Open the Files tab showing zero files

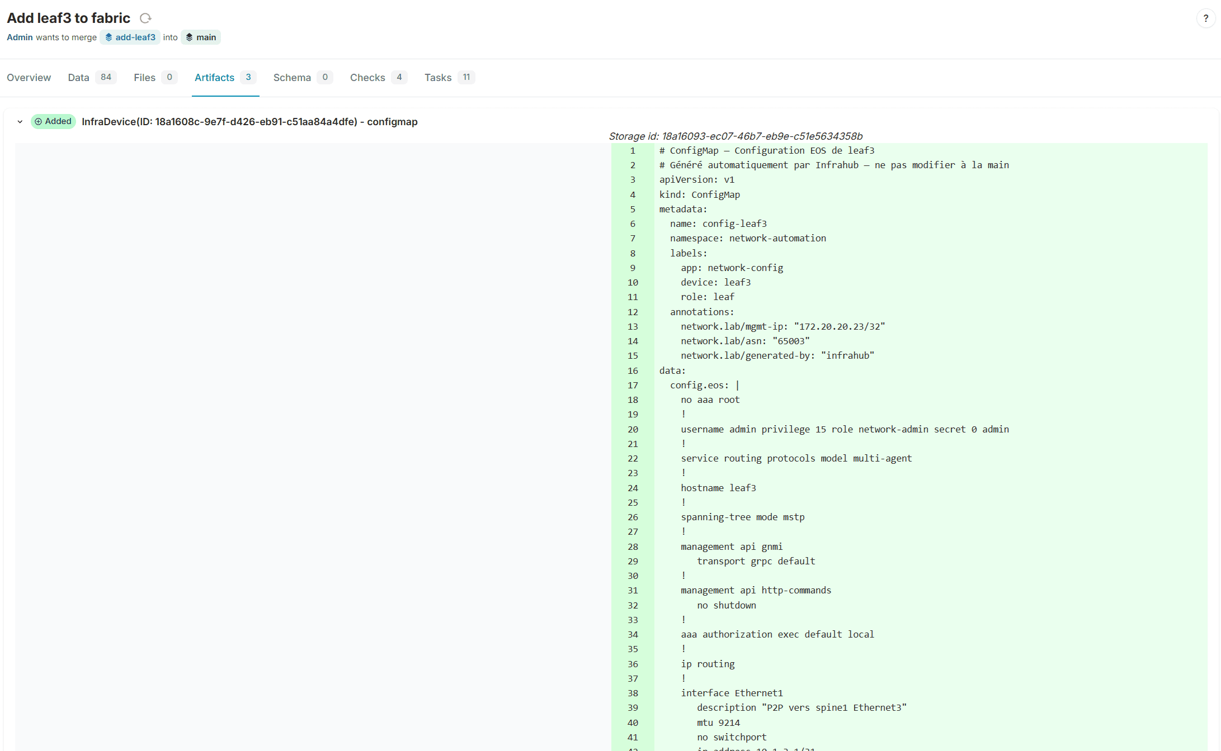(144, 77)
